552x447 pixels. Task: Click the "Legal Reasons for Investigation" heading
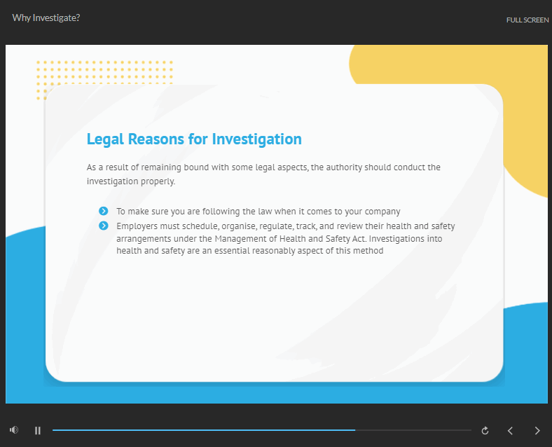tap(194, 139)
